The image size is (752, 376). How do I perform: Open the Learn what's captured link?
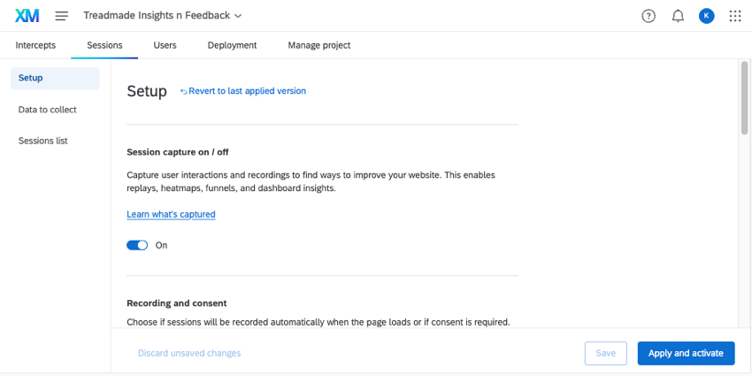click(171, 214)
